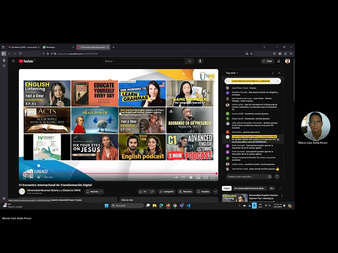Open the browser application menu
Viewport: 338px width, 253px height.
point(291,54)
